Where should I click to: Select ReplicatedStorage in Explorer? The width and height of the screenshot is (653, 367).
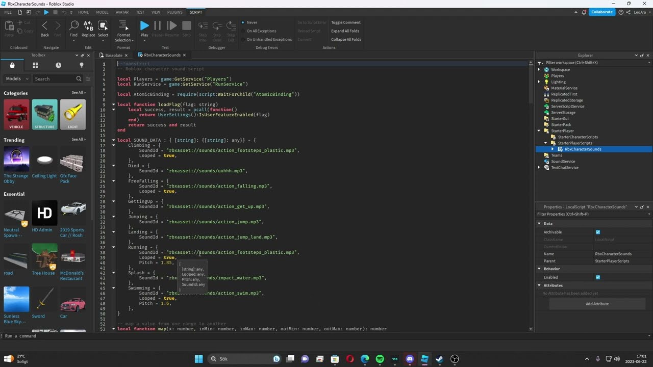point(567,100)
